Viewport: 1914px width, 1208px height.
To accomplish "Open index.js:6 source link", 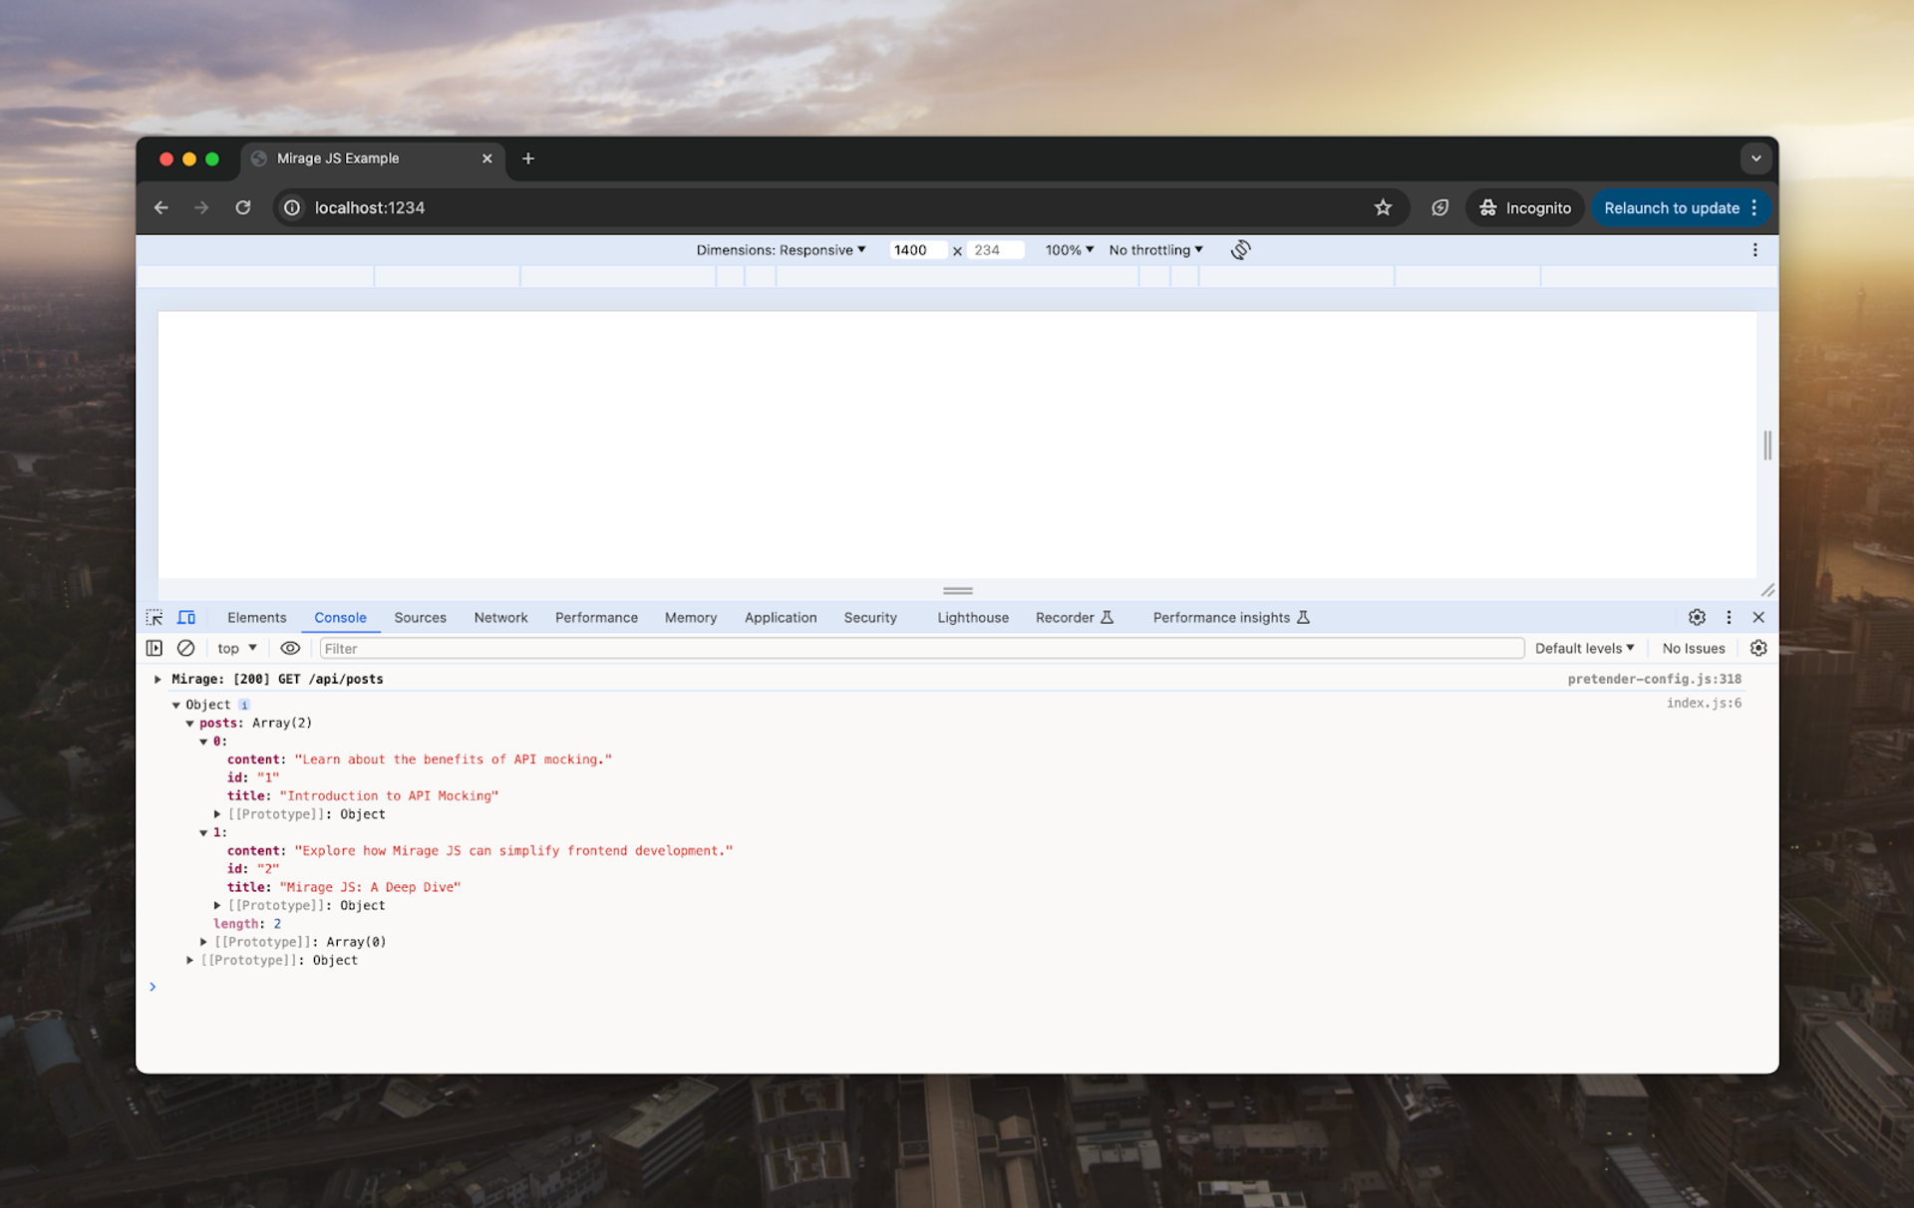I will pyautogui.click(x=1704, y=703).
